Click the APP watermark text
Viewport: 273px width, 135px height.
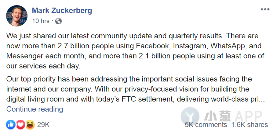(x=248, y=116)
